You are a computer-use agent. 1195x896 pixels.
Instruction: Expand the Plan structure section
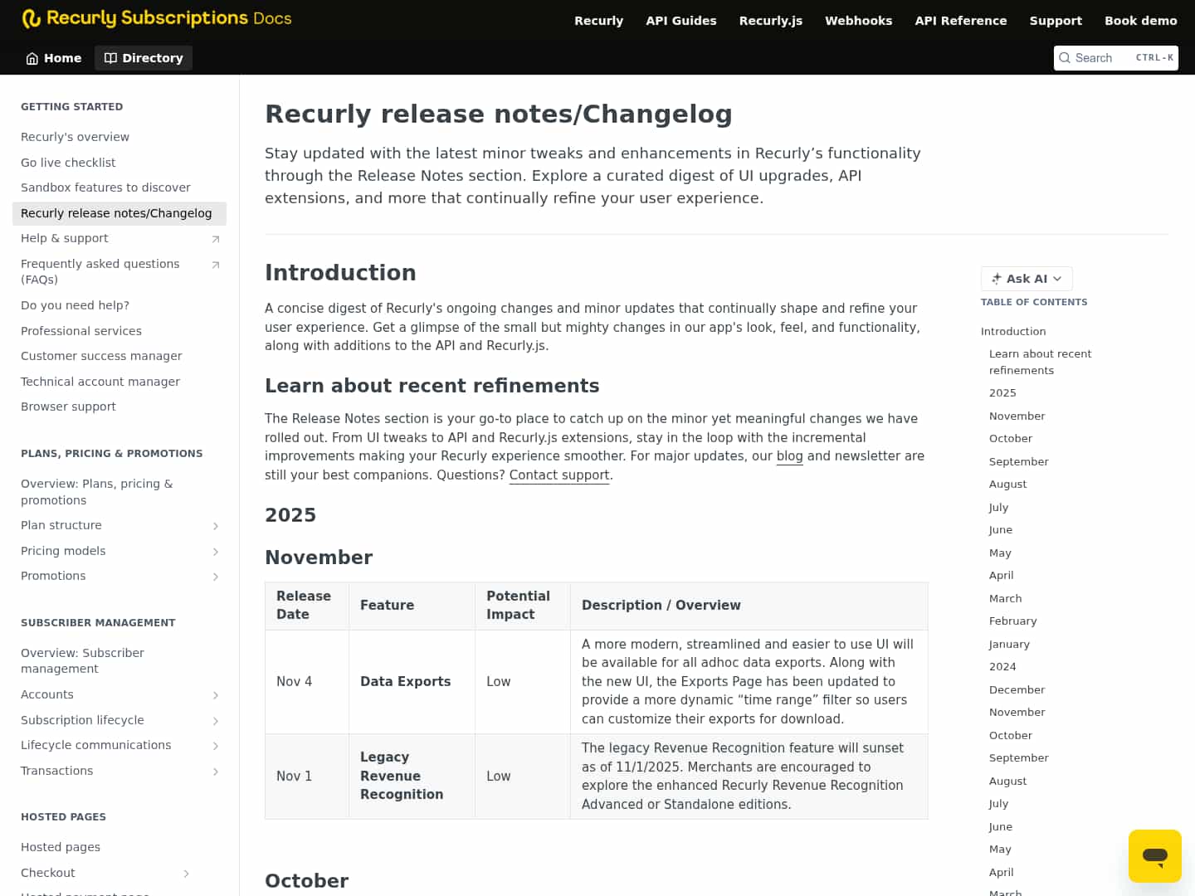coord(216,525)
